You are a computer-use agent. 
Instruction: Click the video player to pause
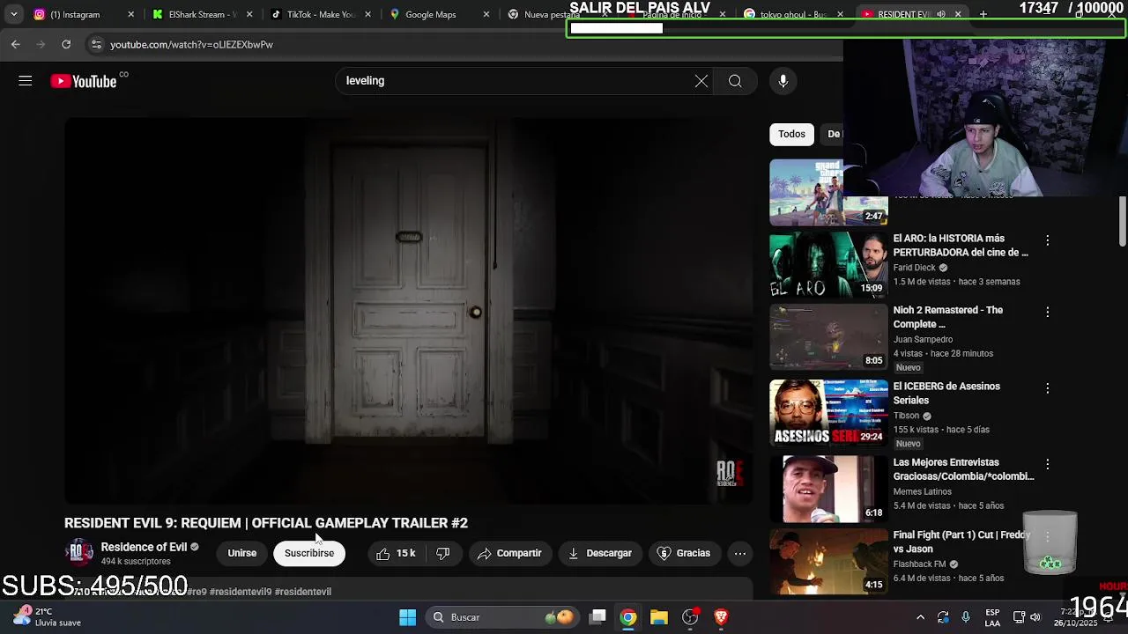408,311
